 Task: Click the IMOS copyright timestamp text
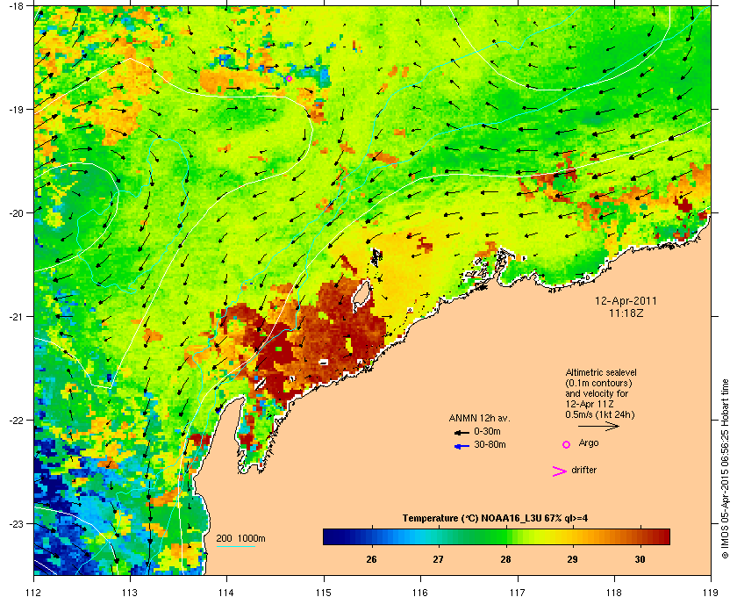click(725, 469)
